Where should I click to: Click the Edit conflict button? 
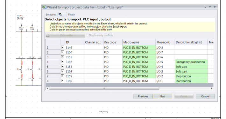[x=65, y=35]
